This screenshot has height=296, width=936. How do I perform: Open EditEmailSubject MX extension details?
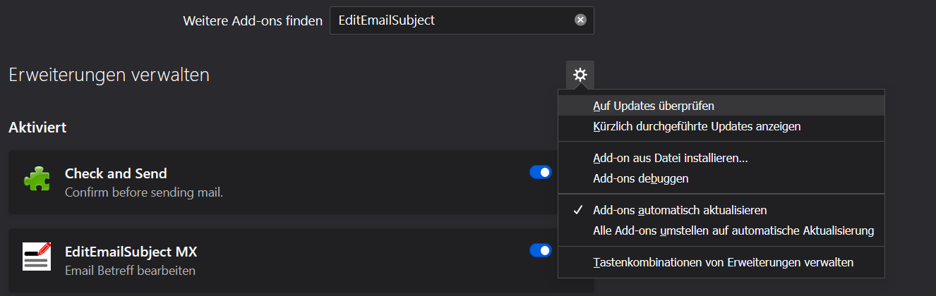[131, 251]
